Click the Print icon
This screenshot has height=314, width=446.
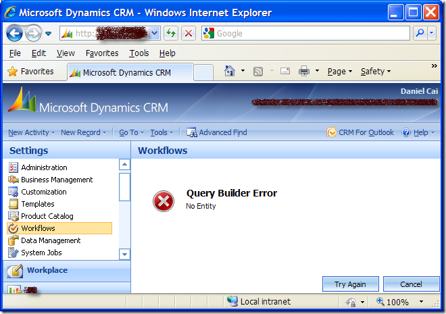[x=304, y=71]
